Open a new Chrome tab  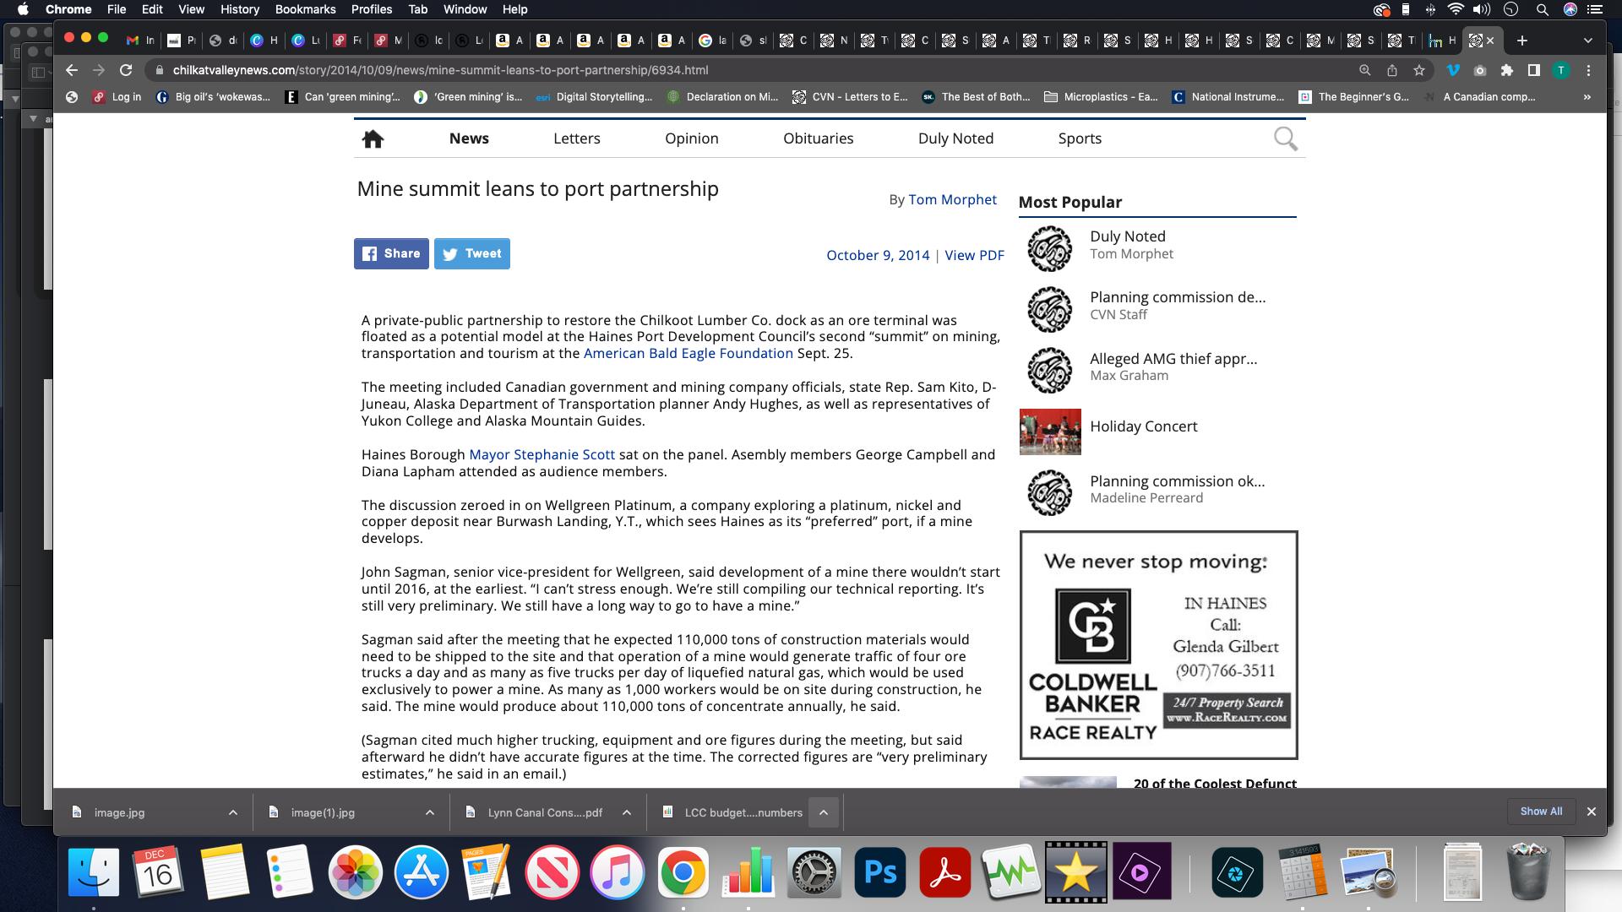(x=1521, y=41)
